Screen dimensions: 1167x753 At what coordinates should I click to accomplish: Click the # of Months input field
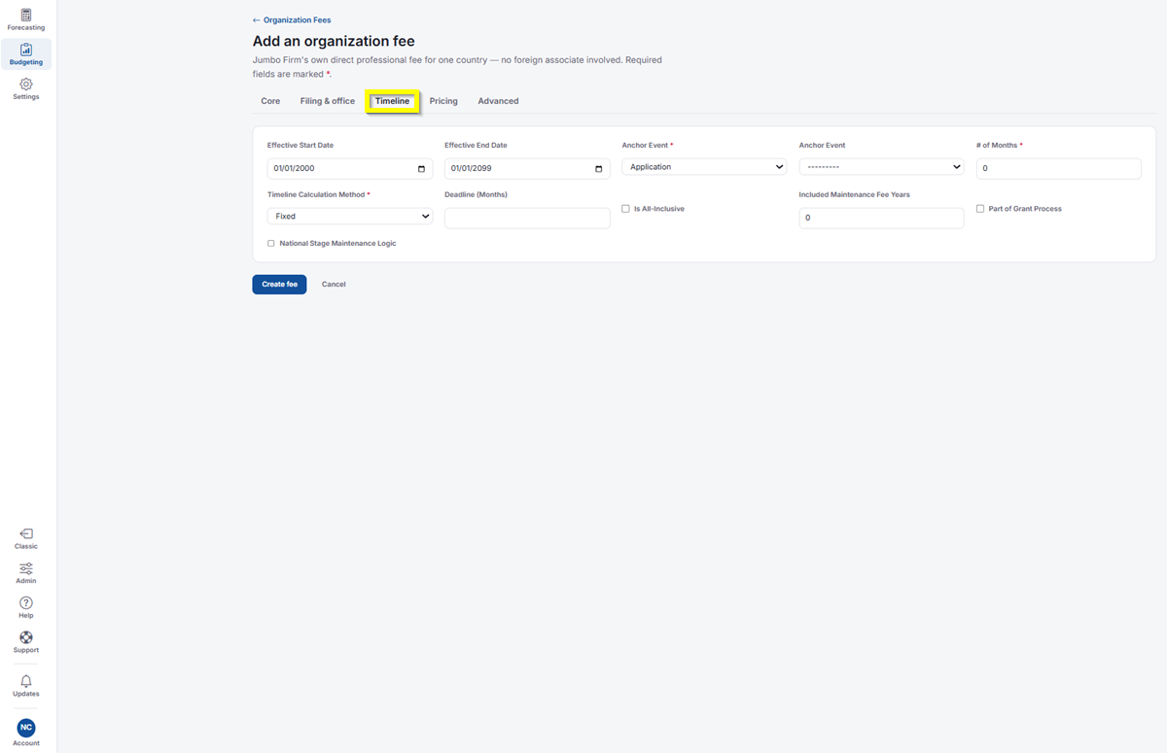[x=1058, y=169]
